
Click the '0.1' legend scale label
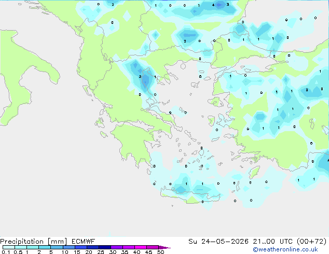(6, 252)
